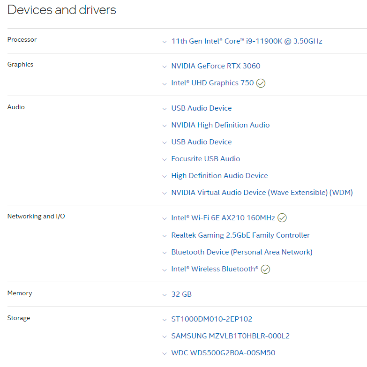Expand the Intel Wi-Fi 6E AX210 chevron
This screenshot has width=367, height=367.
click(x=165, y=219)
